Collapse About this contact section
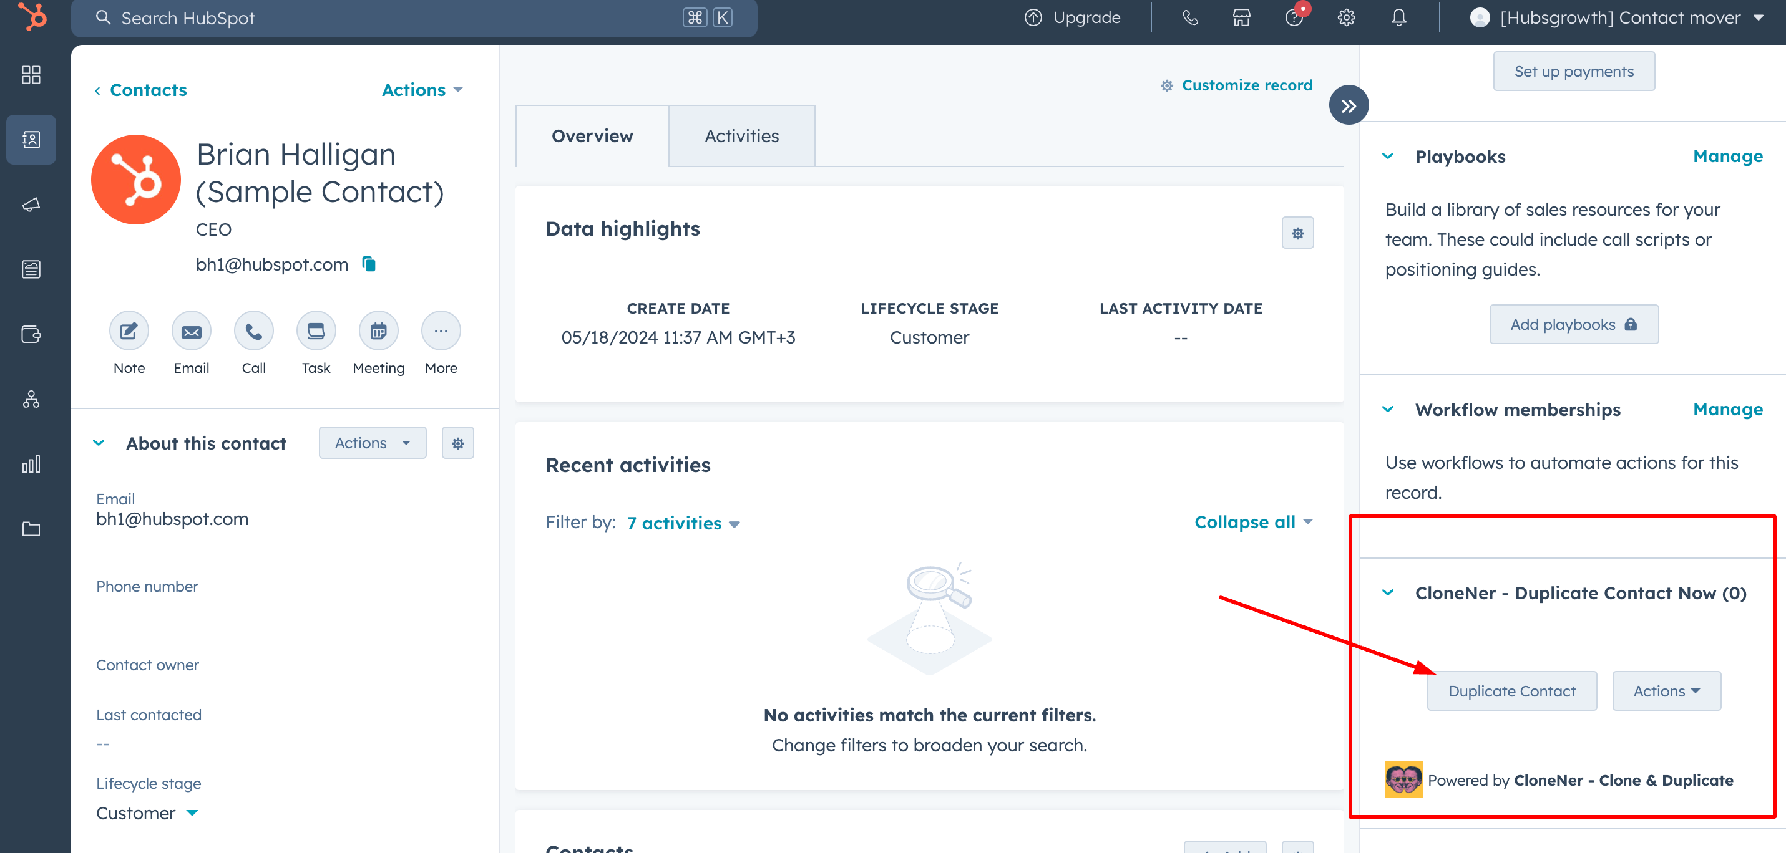The image size is (1786, 853). (99, 443)
